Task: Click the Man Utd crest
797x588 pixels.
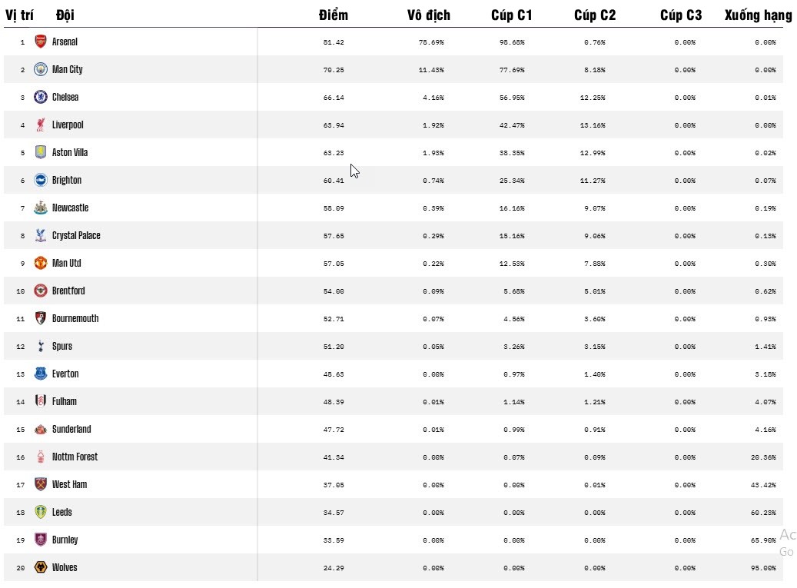Action: coord(41,264)
